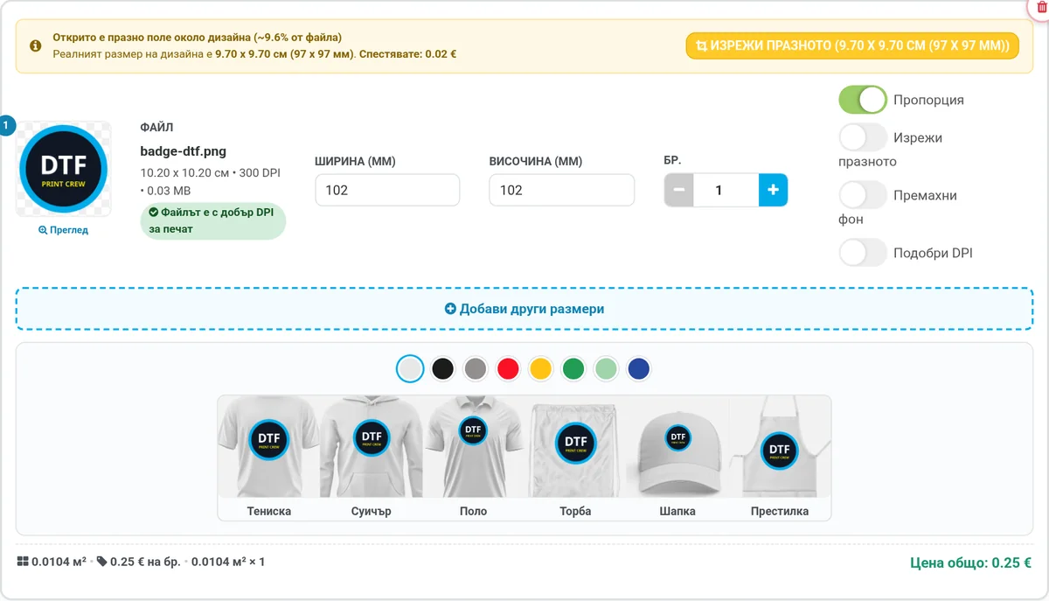Select the Шапка cap mockup

coord(677,458)
